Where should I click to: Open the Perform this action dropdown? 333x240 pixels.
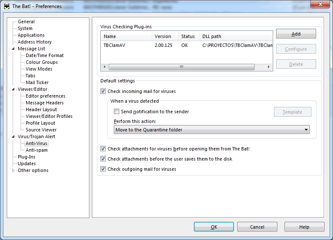click(212, 130)
